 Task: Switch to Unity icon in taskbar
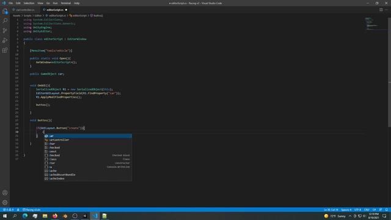pos(85,216)
